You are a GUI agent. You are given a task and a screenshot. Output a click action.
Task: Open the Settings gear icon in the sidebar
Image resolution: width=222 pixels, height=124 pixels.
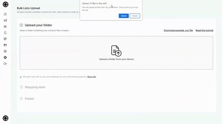[x=5, y=51]
